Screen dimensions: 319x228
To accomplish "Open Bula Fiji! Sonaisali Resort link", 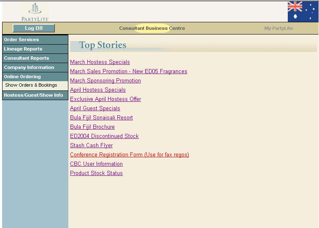I will click(x=101, y=118).
